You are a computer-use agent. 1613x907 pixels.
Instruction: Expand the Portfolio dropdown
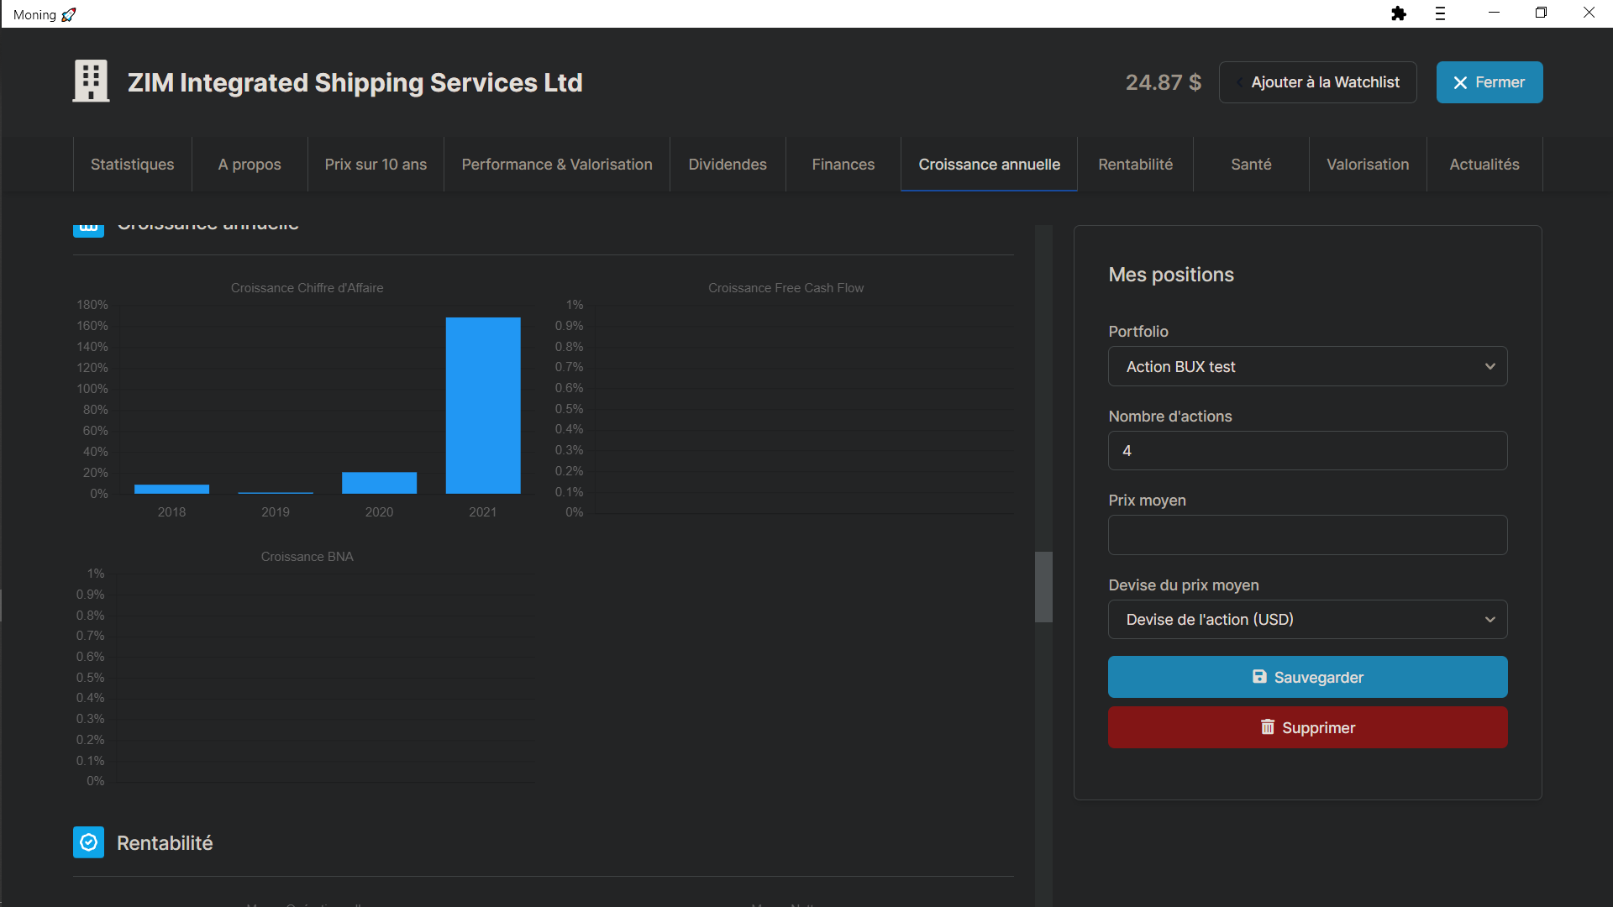tap(1307, 366)
